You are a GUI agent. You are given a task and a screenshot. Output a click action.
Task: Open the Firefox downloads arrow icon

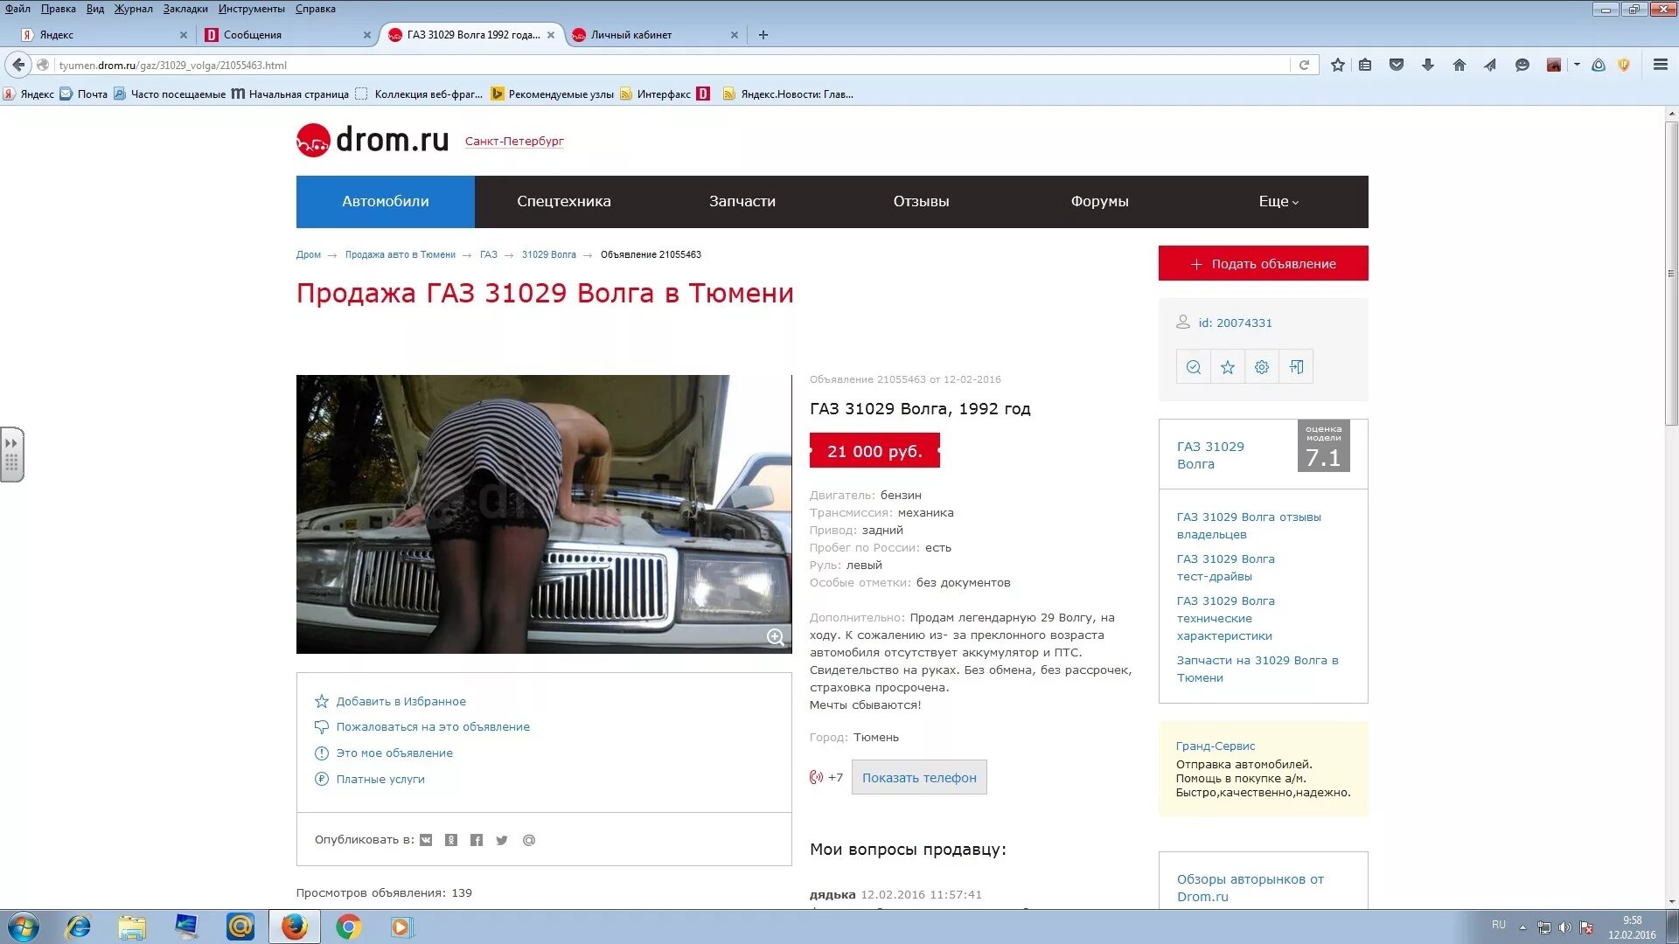[1428, 65]
